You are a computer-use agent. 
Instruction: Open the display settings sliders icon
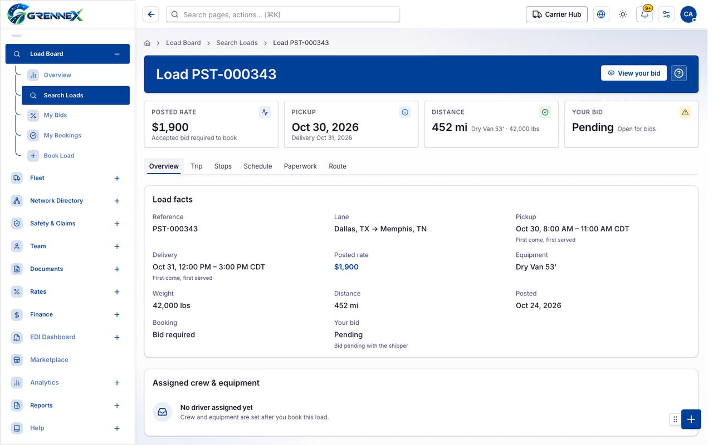click(x=666, y=14)
